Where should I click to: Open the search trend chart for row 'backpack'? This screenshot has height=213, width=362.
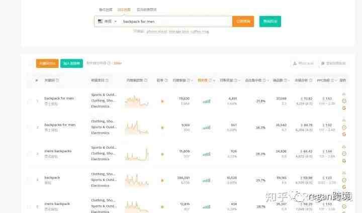pos(136,180)
